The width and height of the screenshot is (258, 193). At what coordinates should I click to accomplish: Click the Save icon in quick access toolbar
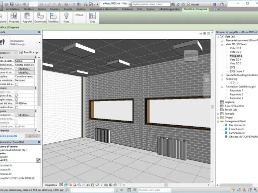point(12,4)
